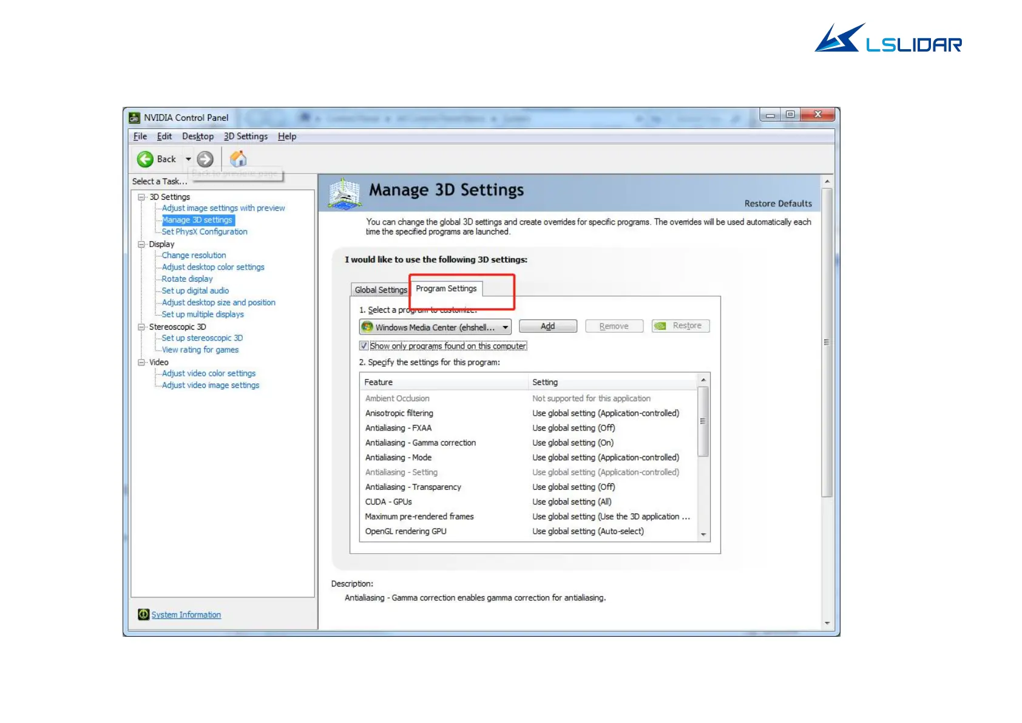The width and height of the screenshot is (1022, 723).
Task: Collapse the 3D Settings tree node
Action: tap(141, 197)
